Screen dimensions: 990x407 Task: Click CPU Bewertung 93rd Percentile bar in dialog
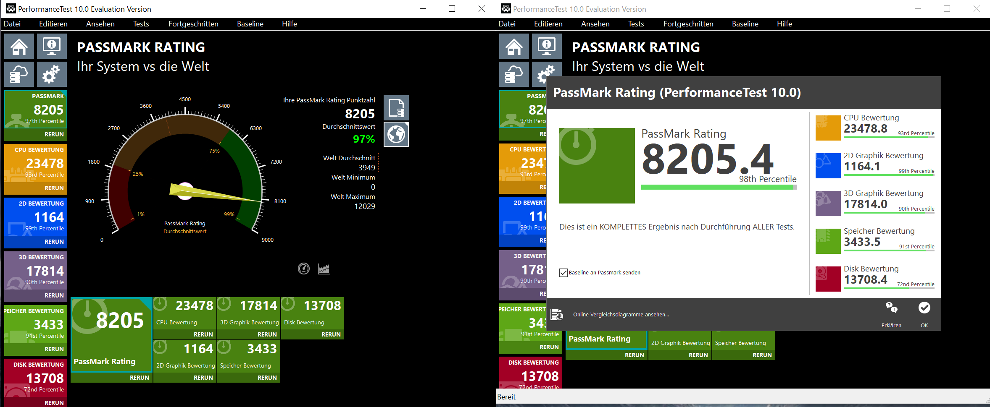889,137
